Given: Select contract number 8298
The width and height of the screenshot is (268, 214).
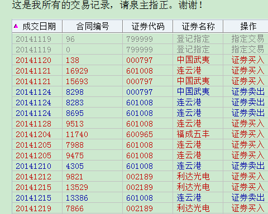Looking at the screenshot, I should pyautogui.click(x=75, y=92).
